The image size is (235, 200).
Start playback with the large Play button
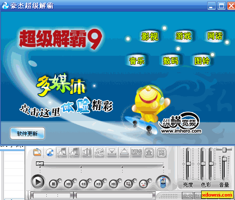pos(38,182)
